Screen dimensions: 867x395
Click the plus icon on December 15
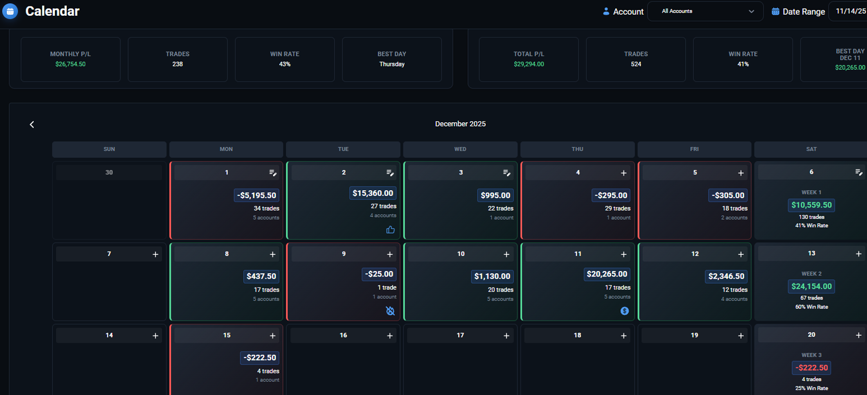tap(273, 336)
